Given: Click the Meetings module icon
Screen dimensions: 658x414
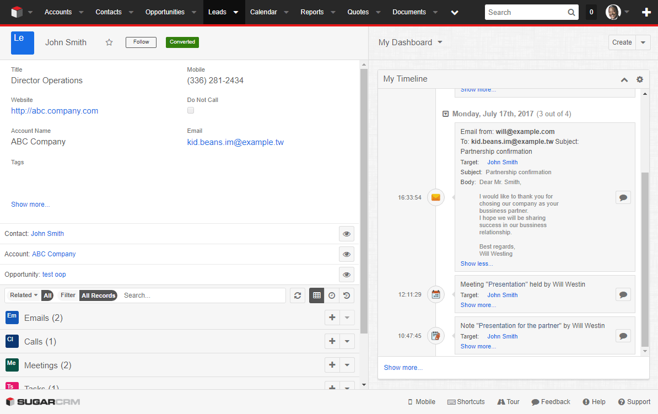Looking at the screenshot, I should point(12,365).
